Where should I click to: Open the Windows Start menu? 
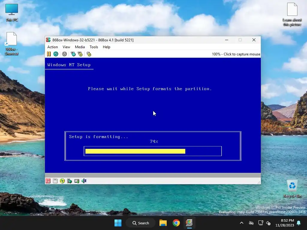118,223
